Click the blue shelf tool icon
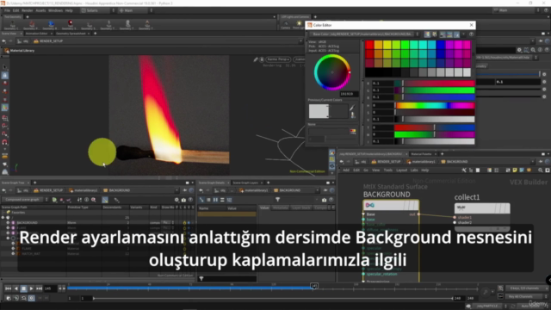This screenshot has width=551, height=310. point(51,23)
